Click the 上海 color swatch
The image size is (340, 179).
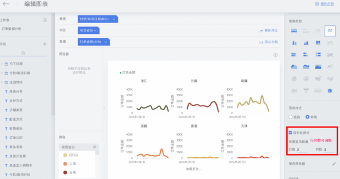click(x=65, y=164)
